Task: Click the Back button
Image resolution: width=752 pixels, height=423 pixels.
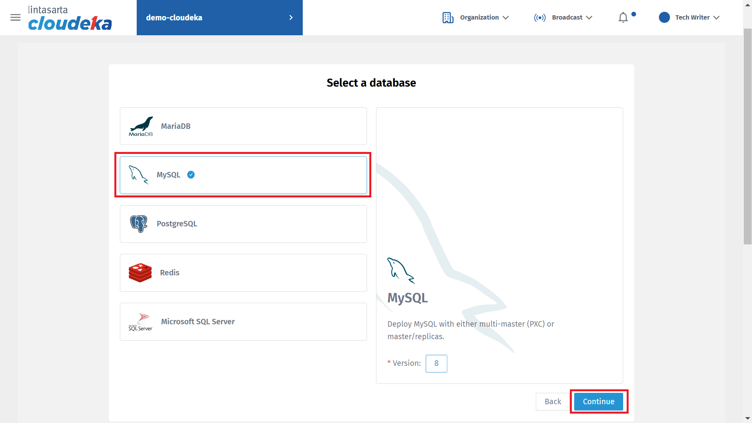Action: tap(553, 401)
